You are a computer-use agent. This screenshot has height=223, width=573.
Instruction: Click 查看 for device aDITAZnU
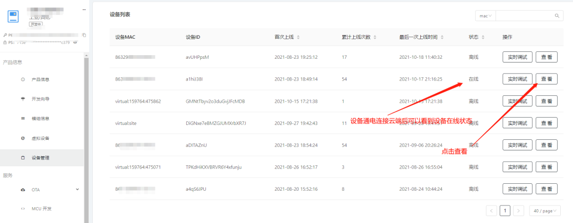(546, 145)
